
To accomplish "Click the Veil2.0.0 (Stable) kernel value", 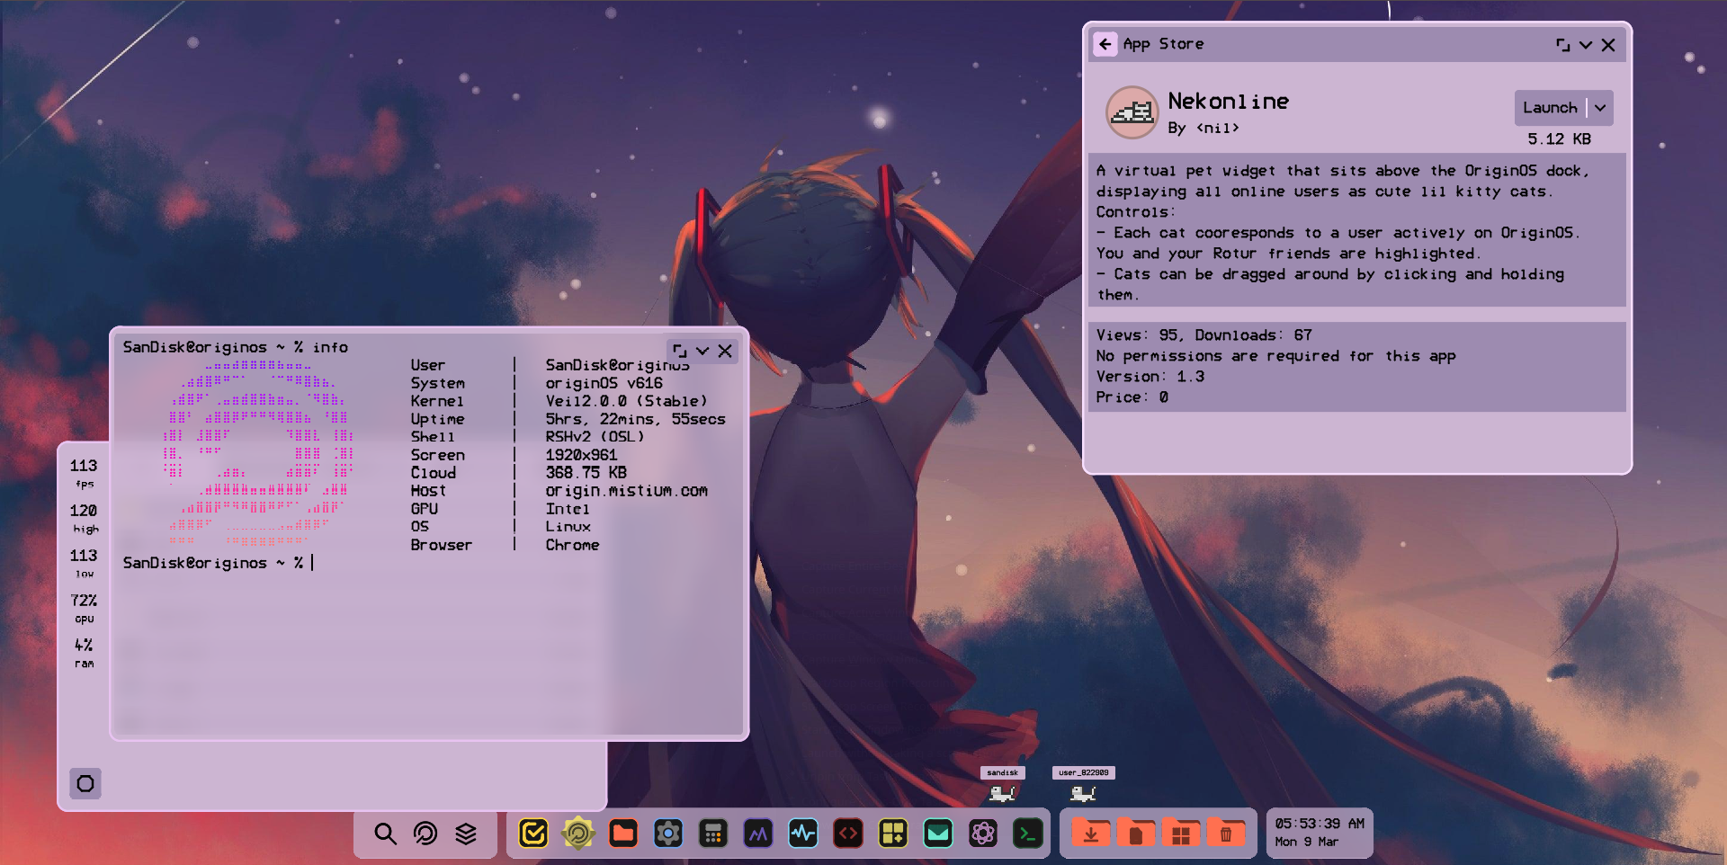I will [x=626, y=401].
